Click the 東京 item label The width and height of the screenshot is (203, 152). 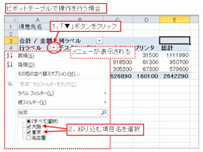pos(37,132)
